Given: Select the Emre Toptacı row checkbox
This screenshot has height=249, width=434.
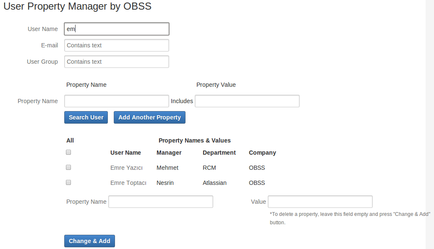Looking at the screenshot, I should click(x=68, y=182).
